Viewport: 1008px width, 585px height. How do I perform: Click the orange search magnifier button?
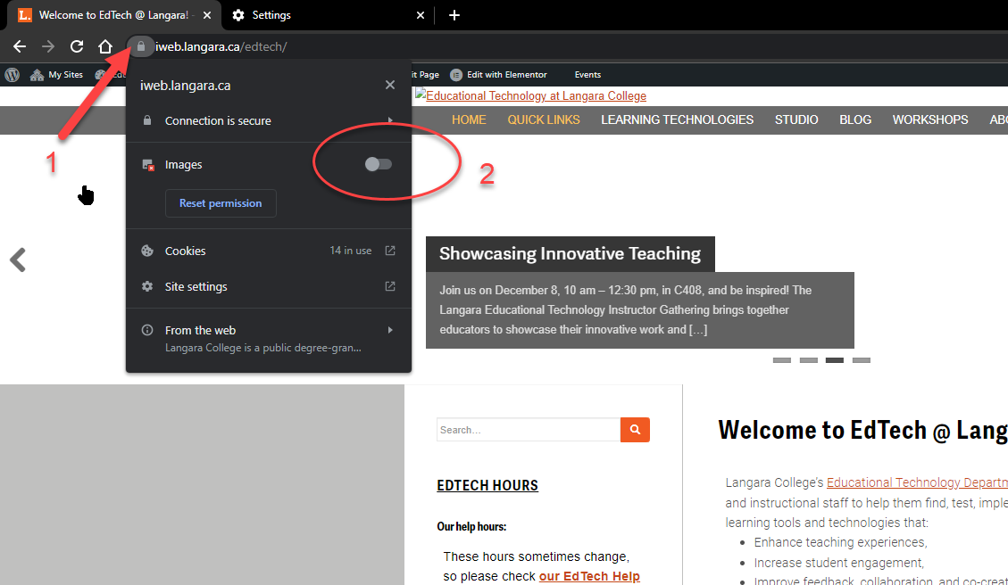point(635,430)
